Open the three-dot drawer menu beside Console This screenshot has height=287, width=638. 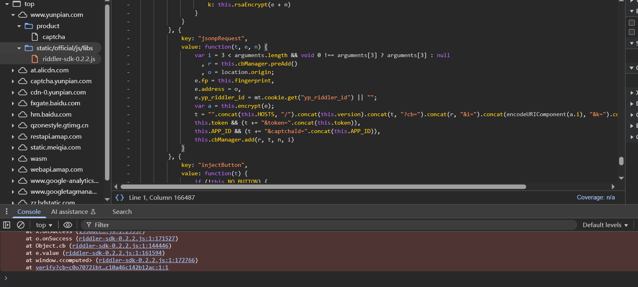tap(6, 211)
